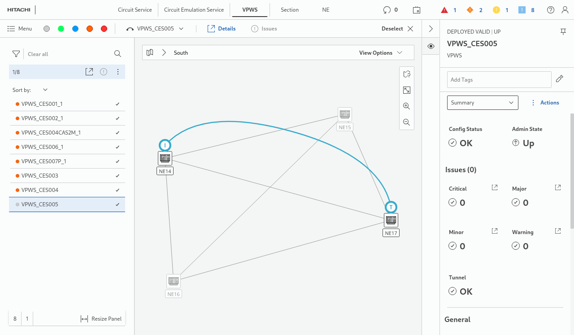Click the filter funnel icon

(x=16, y=54)
